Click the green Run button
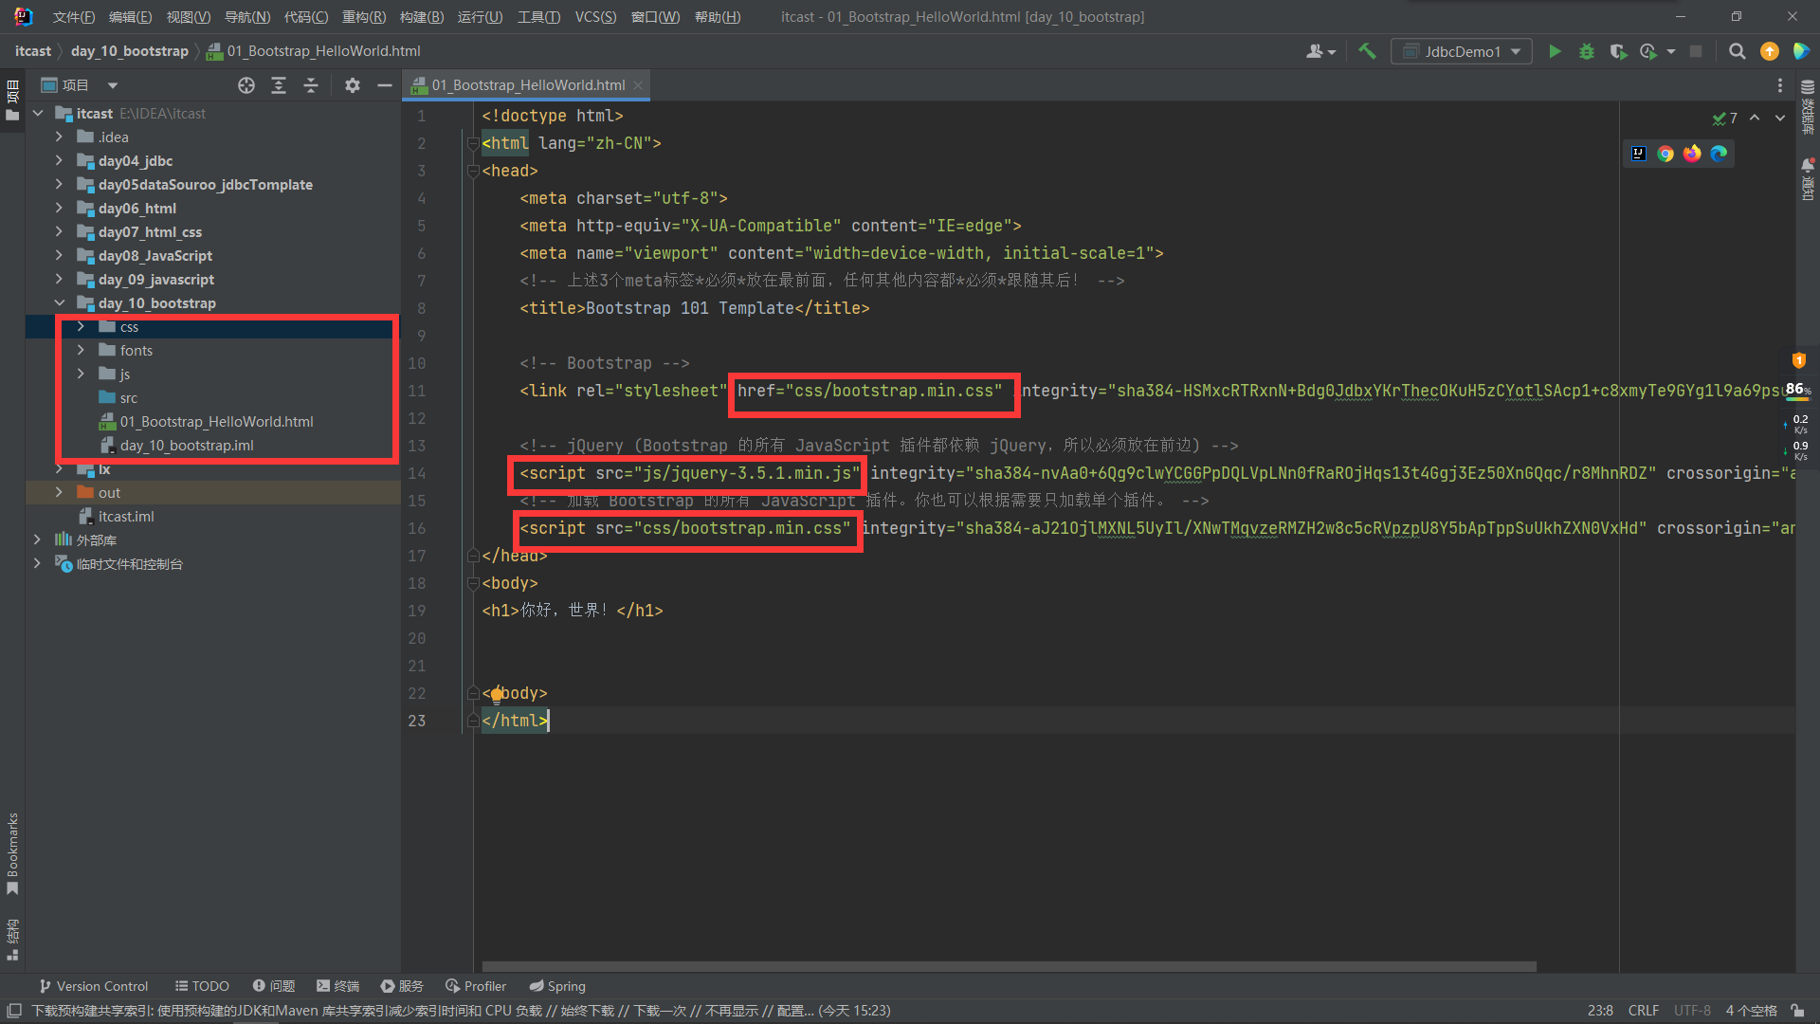Screen dimensions: 1820x1024 [x=1555, y=51]
